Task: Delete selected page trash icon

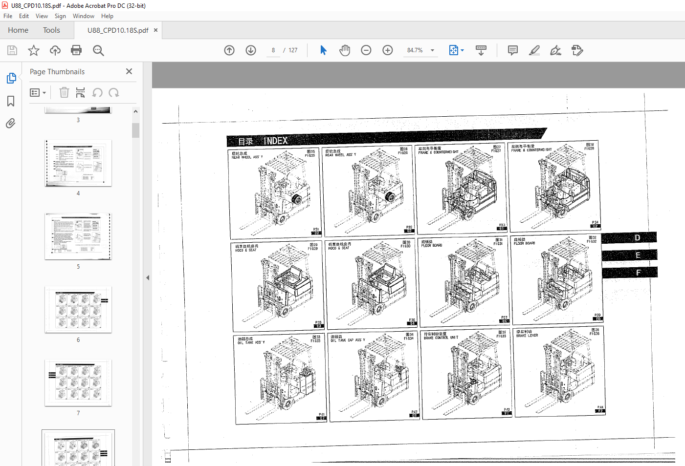Action: coord(64,92)
